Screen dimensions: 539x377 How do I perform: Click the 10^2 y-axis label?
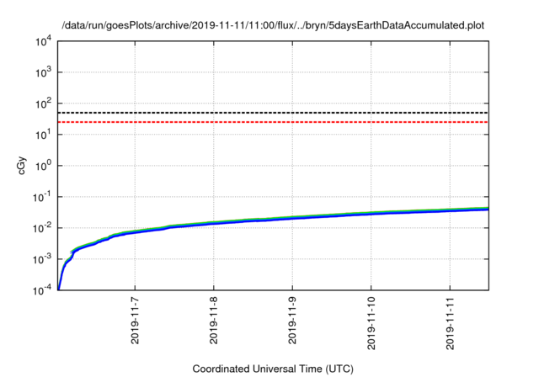tap(43, 104)
